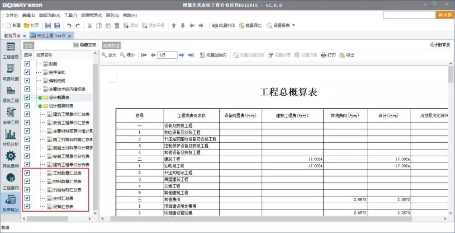The height and width of the screenshot is (233, 455).
Task: Switch to the 起始页面 tab
Action: click(12, 36)
